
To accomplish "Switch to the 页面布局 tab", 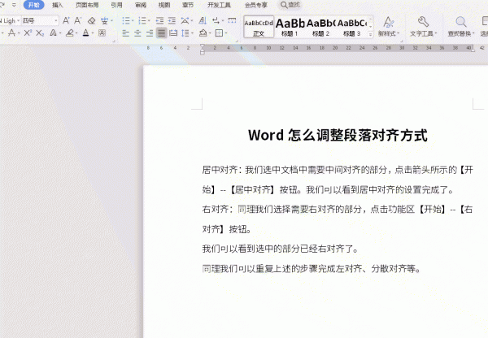I will 87,5.
